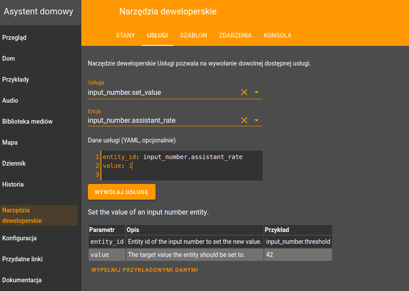Click WYPEŁNIJ PRZYKŁADOWYMI DANYMI button

[145, 270]
